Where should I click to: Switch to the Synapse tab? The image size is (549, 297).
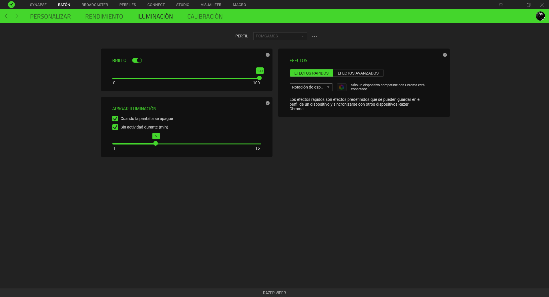(x=38, y=5)
